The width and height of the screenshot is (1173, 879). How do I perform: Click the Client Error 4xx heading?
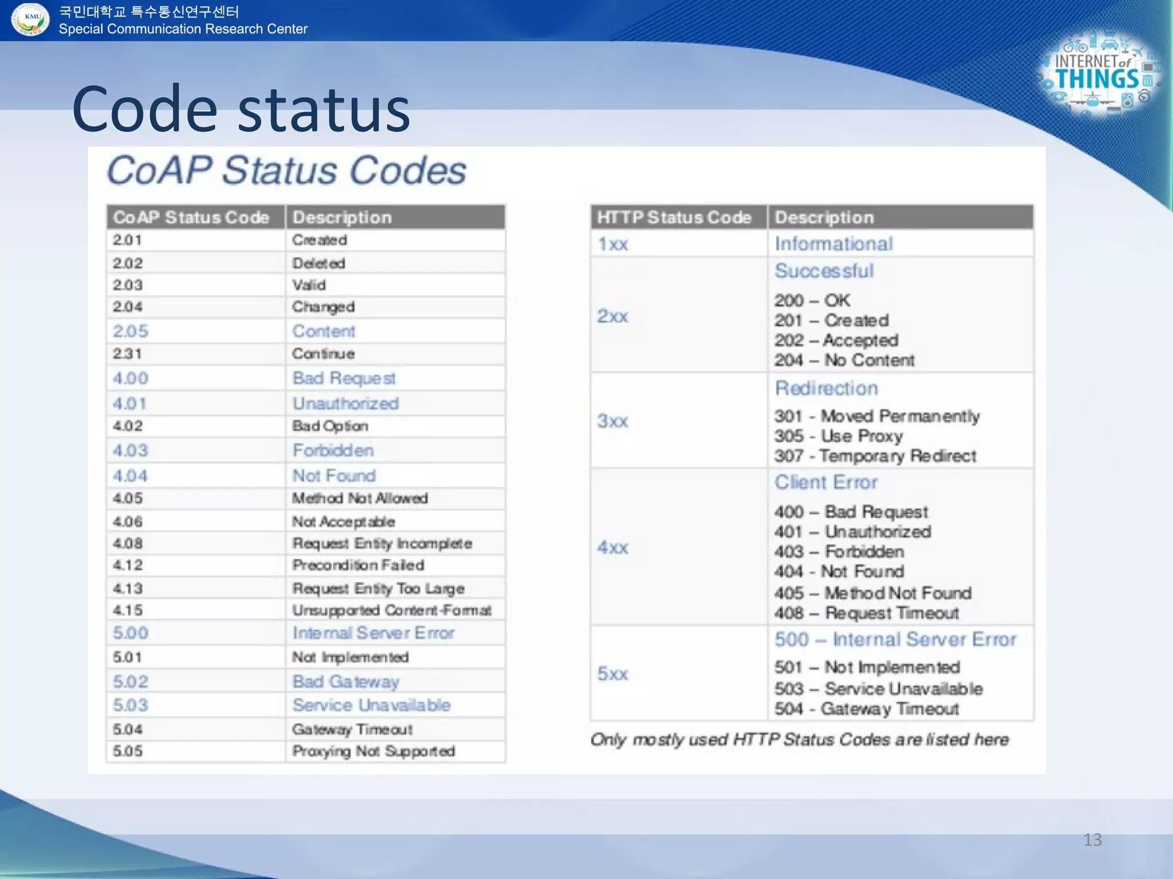826,482
